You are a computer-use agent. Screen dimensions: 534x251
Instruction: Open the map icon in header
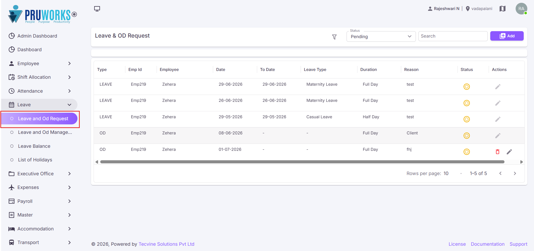click(503, 9)
